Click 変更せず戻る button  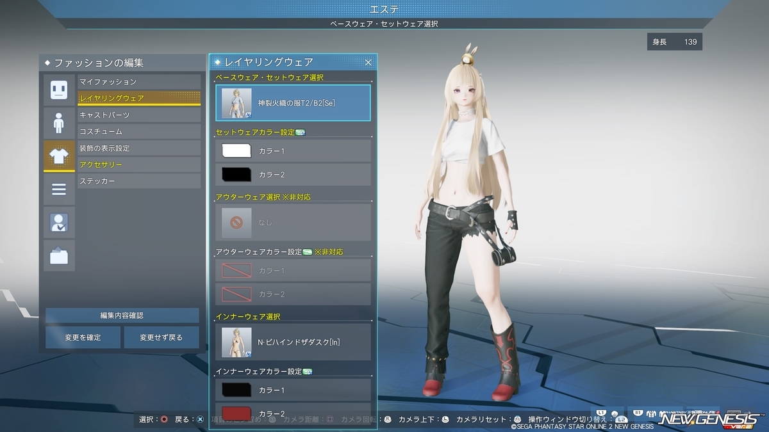point(161,337)
